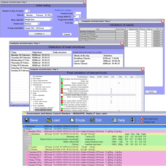Select Fresh vegetable, starter tree item
The width and height of the screenshot is (166, 166).
(x=43, y=110)
